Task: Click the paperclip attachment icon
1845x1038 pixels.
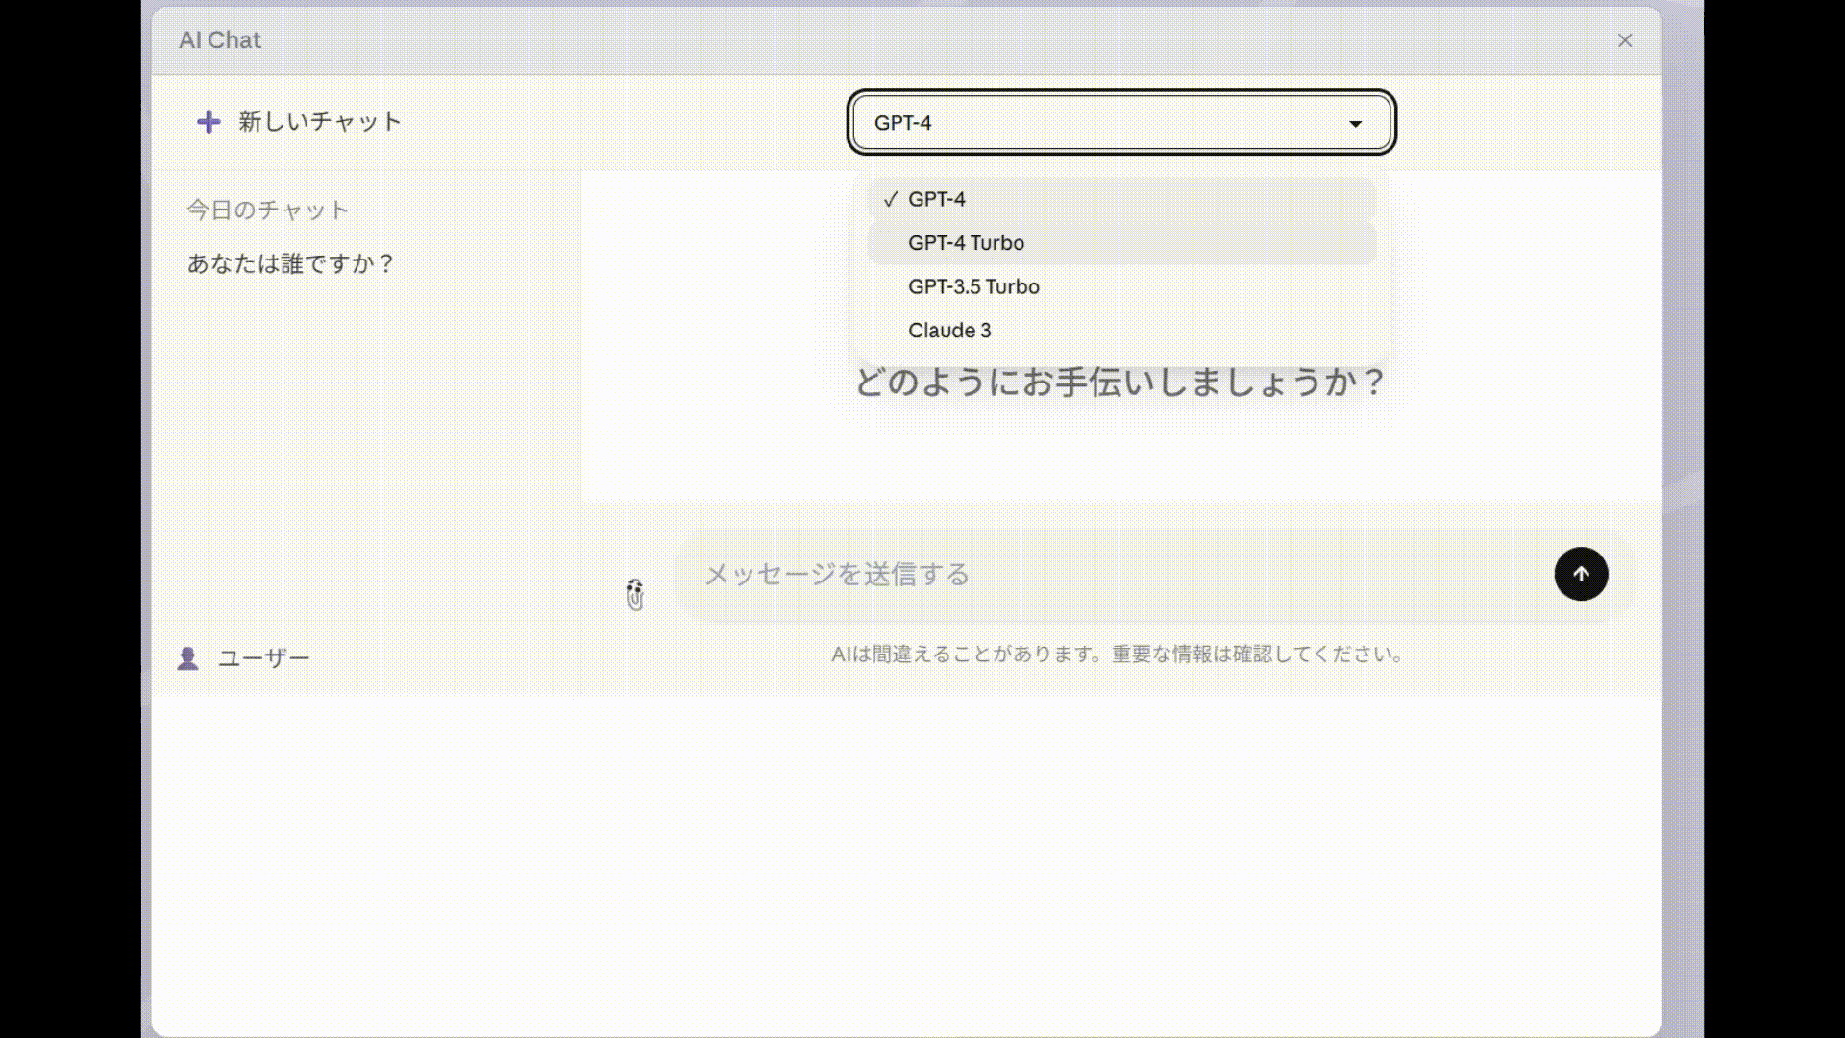Action: click(635, 595)
